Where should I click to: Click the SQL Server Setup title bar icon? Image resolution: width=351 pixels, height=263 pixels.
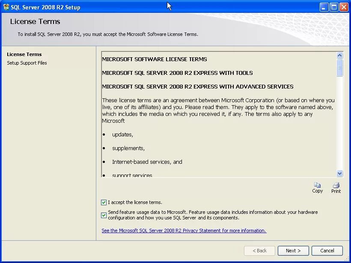click(x=6, y=7)
